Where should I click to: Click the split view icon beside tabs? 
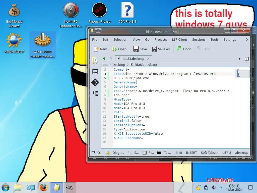pyautogui.click(x=247, y=59)
